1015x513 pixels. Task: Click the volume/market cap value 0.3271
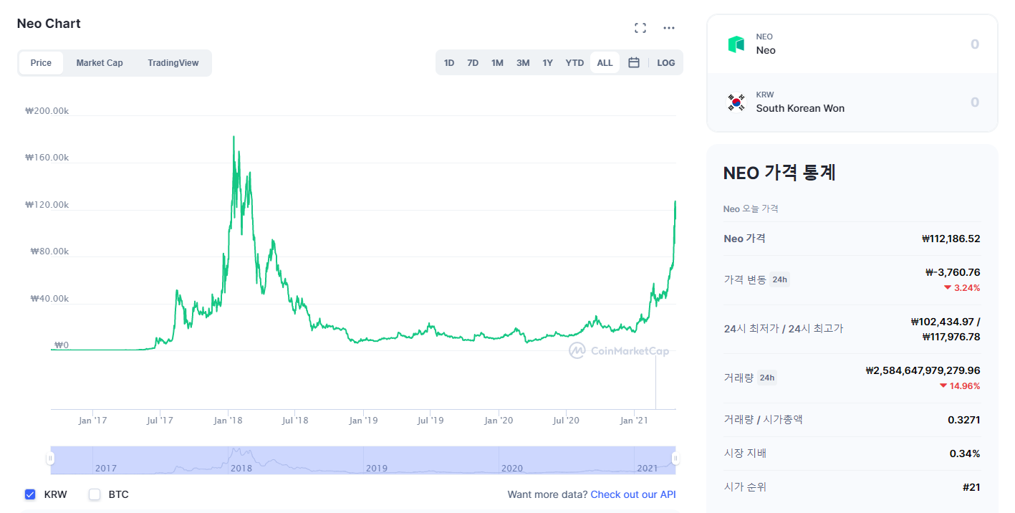[964, 420]
